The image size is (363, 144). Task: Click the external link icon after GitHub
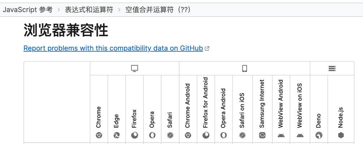[207, 49]
